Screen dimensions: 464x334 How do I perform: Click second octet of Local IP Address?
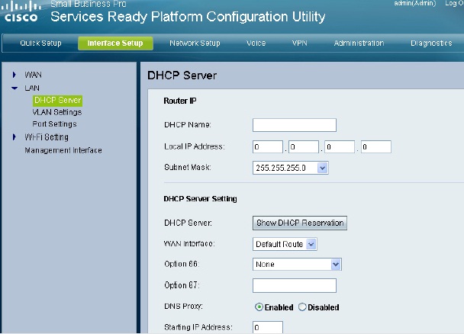click(x=304, y=147)
